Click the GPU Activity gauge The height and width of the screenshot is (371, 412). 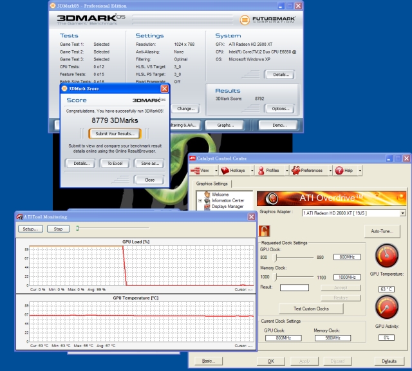[x=387, y=307]
